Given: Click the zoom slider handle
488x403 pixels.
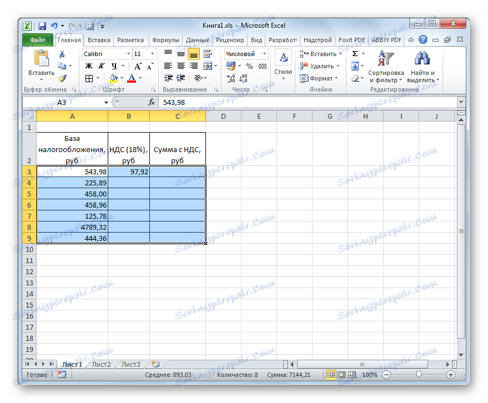Looking at the screenshot, I should [x=419, y=374].
